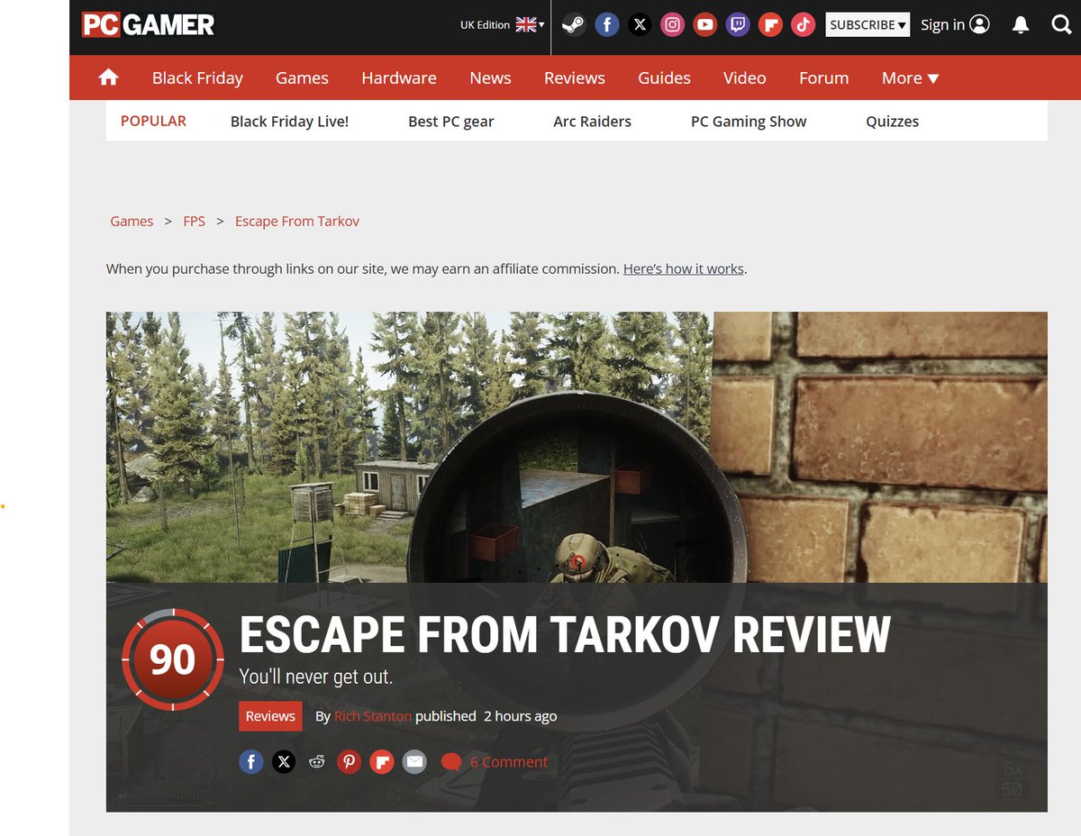Viewport: 1081px width, 836px height.
Task: Follow the Games breadcrumb link
Action: pyautogui.click(x=132, y=222)
